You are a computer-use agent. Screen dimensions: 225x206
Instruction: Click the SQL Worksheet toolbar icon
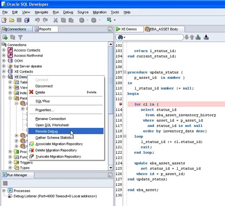point(109,20)
